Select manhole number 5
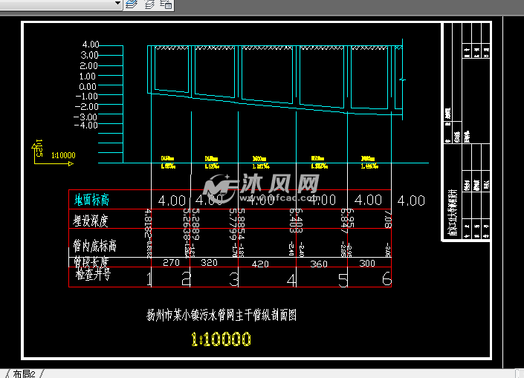This screenshot has height=378, width=524. (343, 280)
